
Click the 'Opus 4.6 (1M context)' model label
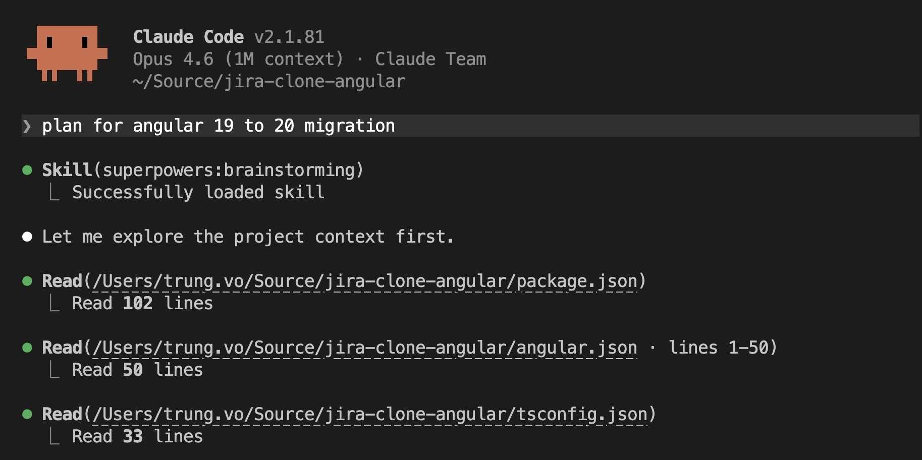238,59
